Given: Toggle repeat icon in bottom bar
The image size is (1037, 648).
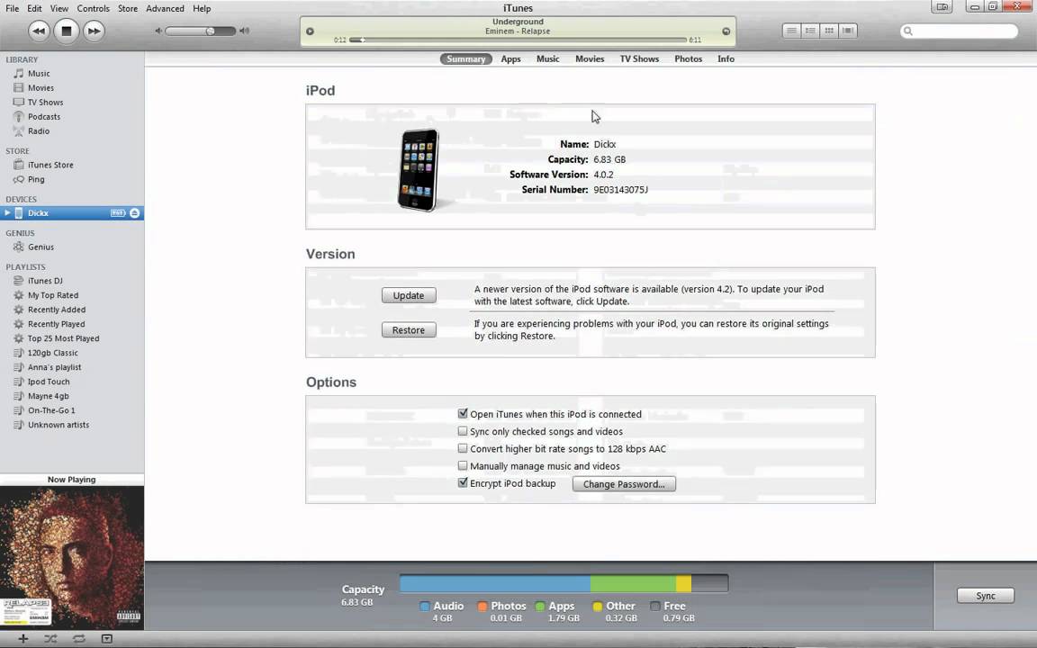Looking at the screenshot, I should tap(78, 639).
